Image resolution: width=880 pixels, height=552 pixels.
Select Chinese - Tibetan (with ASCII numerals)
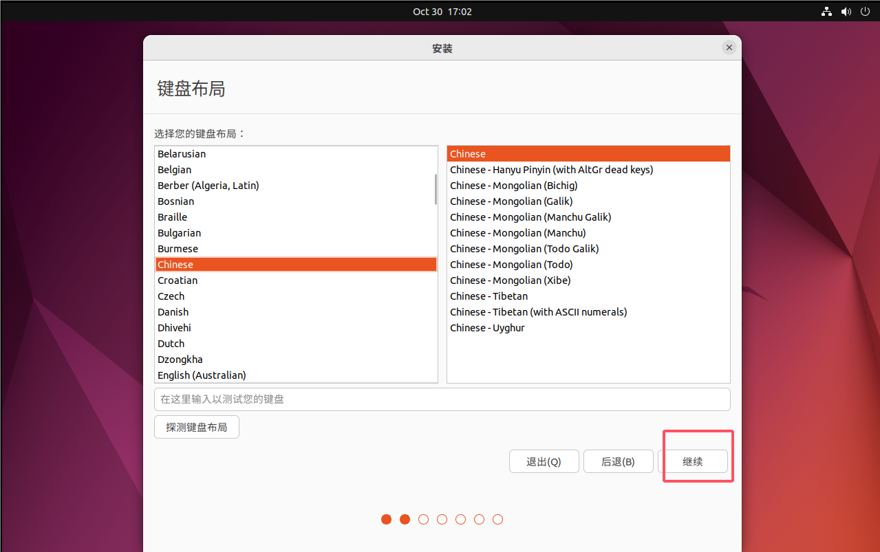pyautogui.click(x=588, y=312)
